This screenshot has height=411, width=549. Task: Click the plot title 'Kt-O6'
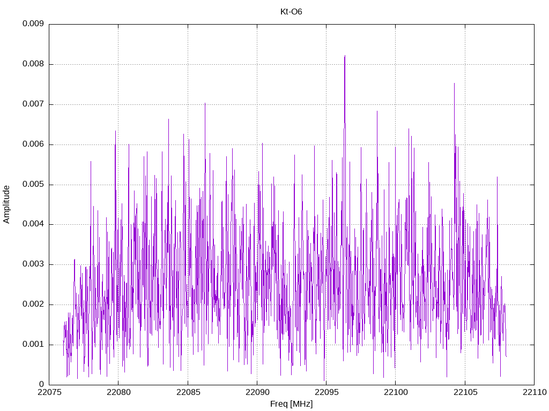coord(291,12)
